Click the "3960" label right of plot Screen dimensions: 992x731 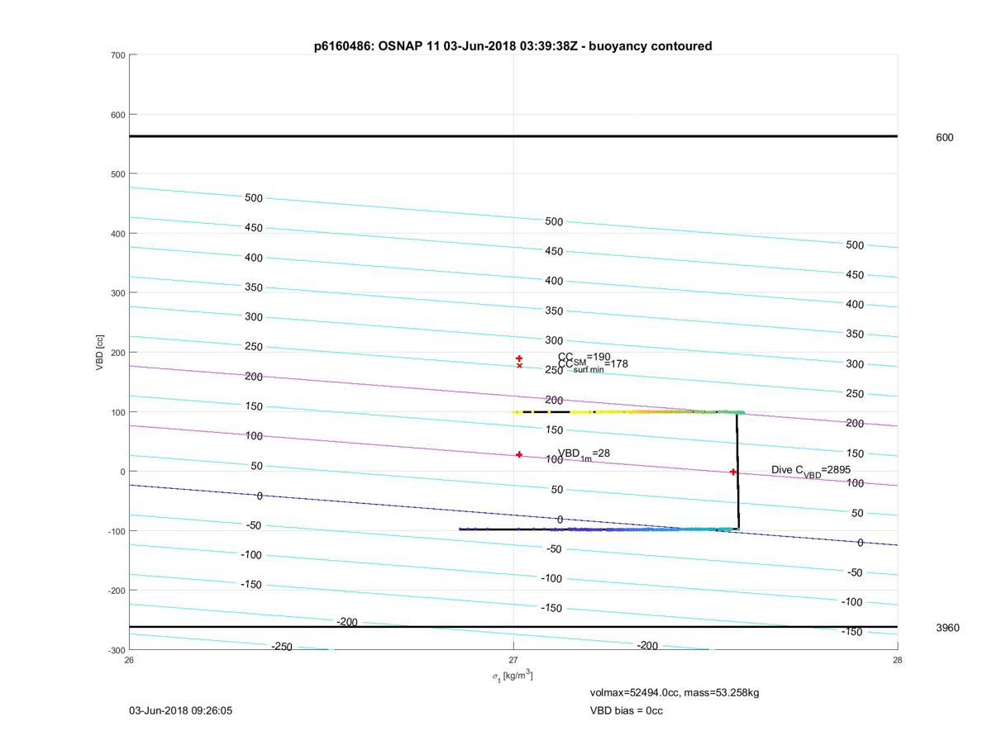(947, 628)
